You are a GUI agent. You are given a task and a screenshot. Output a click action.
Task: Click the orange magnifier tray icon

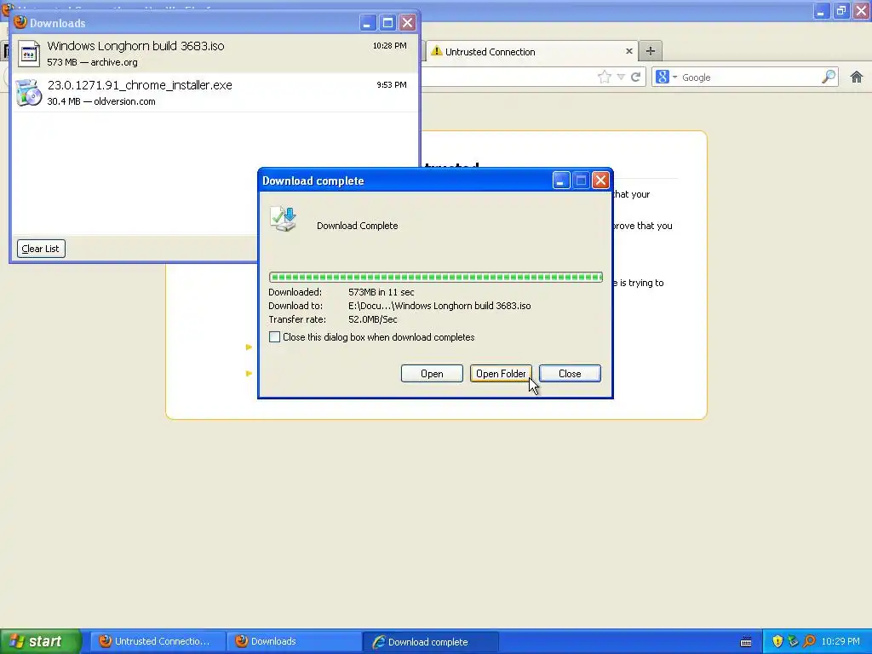coord(809,641)
